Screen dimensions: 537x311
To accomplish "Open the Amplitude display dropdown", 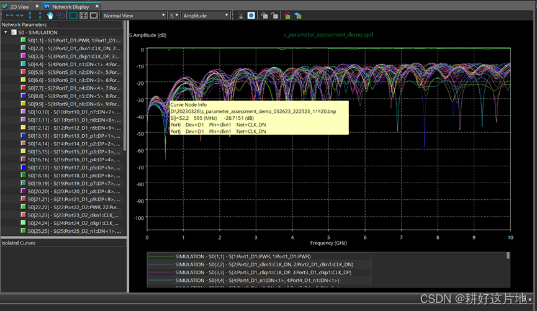I will tap(205, 16).
